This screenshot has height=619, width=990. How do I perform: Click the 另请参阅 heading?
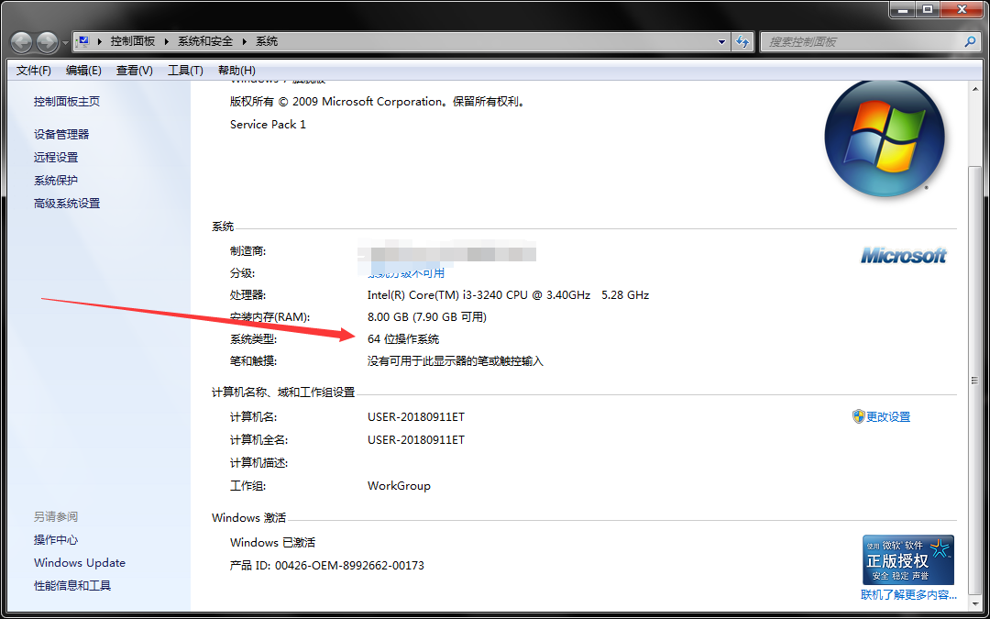(56, 516)
